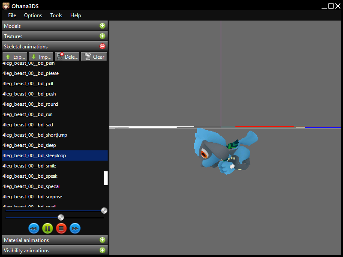The image size is (343, 257).
Task: Open the Options menu
Action: tap(33, 15)
